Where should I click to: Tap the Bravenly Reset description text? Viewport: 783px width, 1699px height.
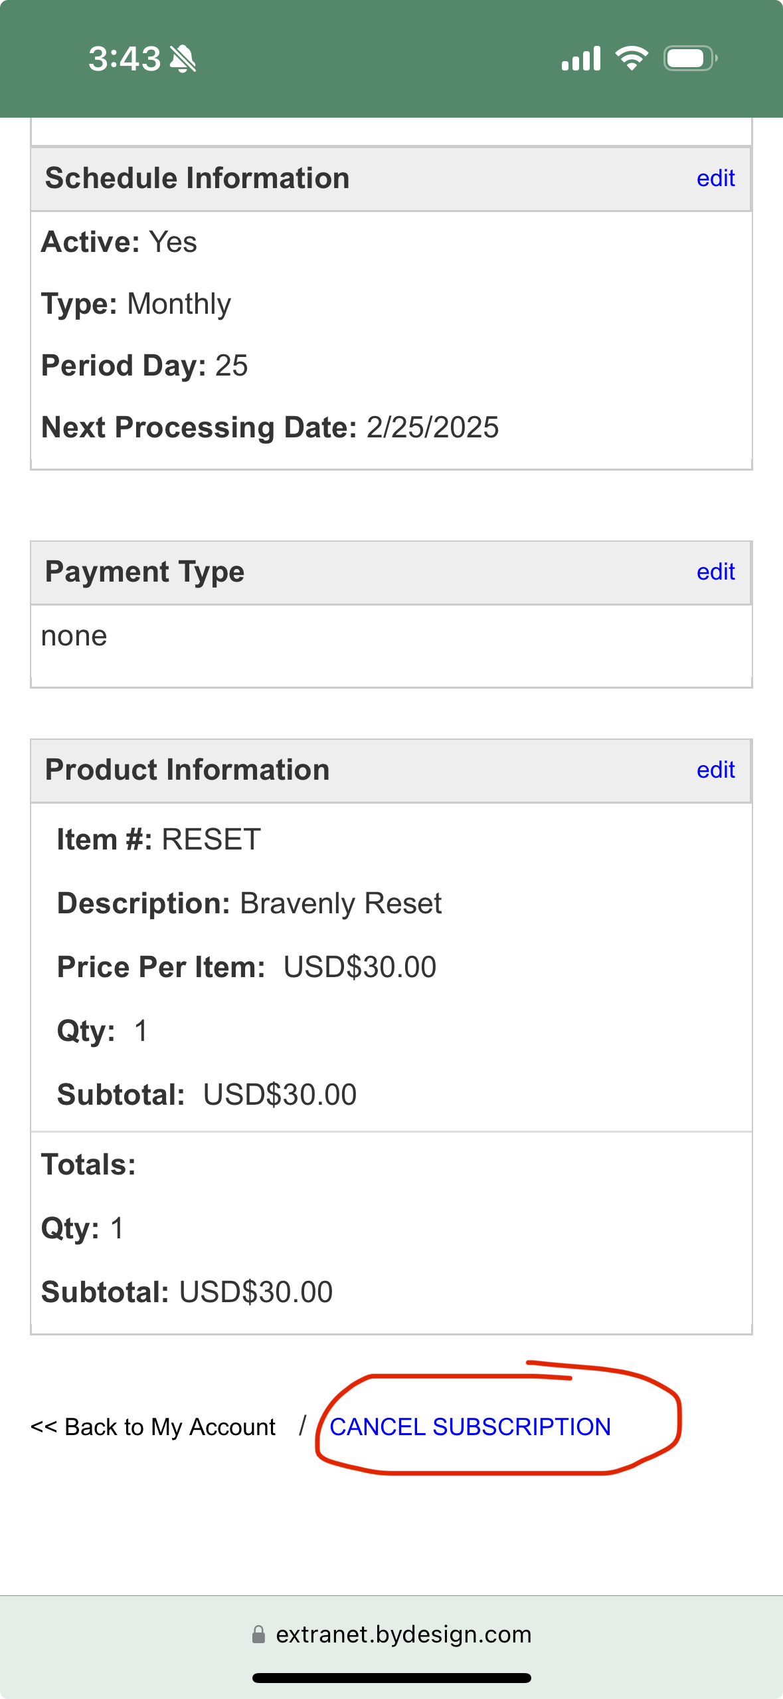[x=341, y=903]
